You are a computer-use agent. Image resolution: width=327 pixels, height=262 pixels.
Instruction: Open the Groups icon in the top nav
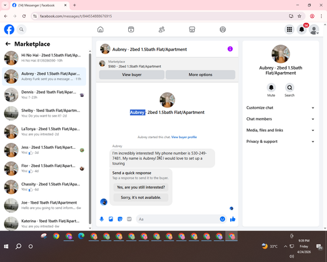[x=222, y=29]
